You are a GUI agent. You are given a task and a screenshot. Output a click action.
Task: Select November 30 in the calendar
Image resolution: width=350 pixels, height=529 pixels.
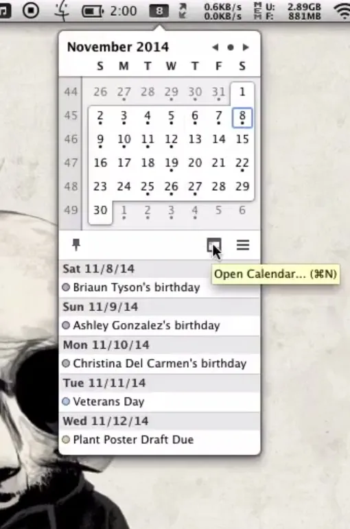coord(100,211)
